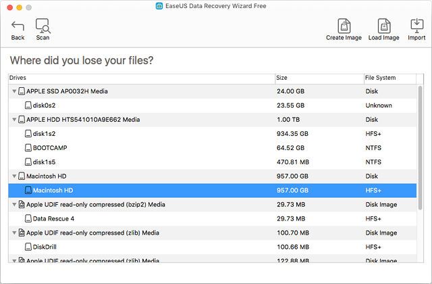Click the Back arrow icon
The height and width of the screenshot is (284, 432).
coord(18,26)
